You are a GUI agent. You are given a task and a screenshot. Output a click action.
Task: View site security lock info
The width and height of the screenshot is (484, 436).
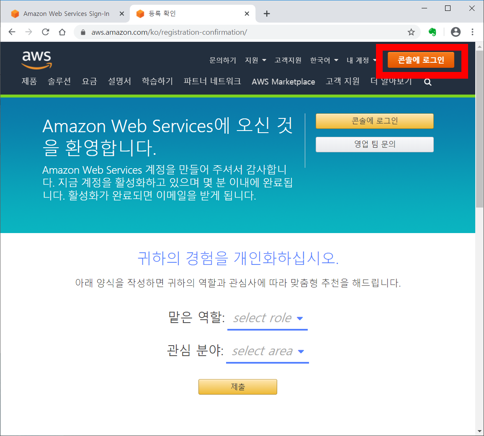[x=83, y=32]
